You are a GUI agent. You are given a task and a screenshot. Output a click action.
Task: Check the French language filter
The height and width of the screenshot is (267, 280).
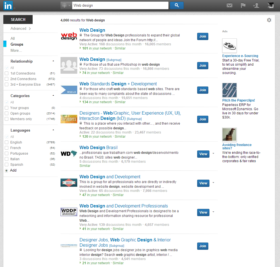click(x=7, y=148)
